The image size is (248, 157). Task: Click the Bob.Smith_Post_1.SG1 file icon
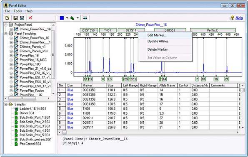(16, 118)
